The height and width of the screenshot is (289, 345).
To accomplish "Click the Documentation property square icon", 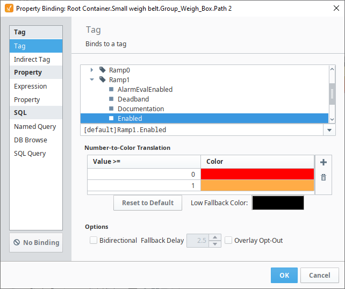I will pyautogui.click(x=111, y=109).
